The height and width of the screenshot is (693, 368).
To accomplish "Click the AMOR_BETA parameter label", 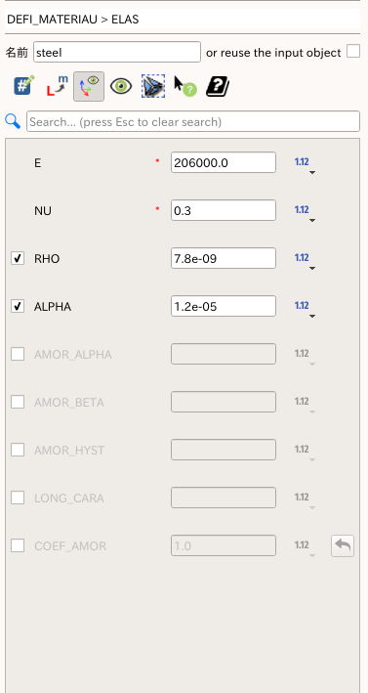I will point(69,402).
